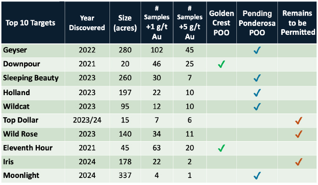This screenshot has width=318, height=185.
Task: Click the orange checkmark in Iris row
Action: coord(299,162)
